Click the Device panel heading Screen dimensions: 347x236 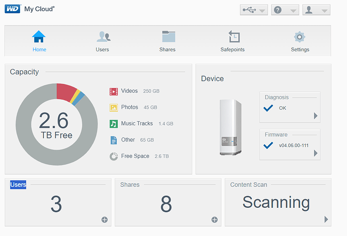click(212, 78)
